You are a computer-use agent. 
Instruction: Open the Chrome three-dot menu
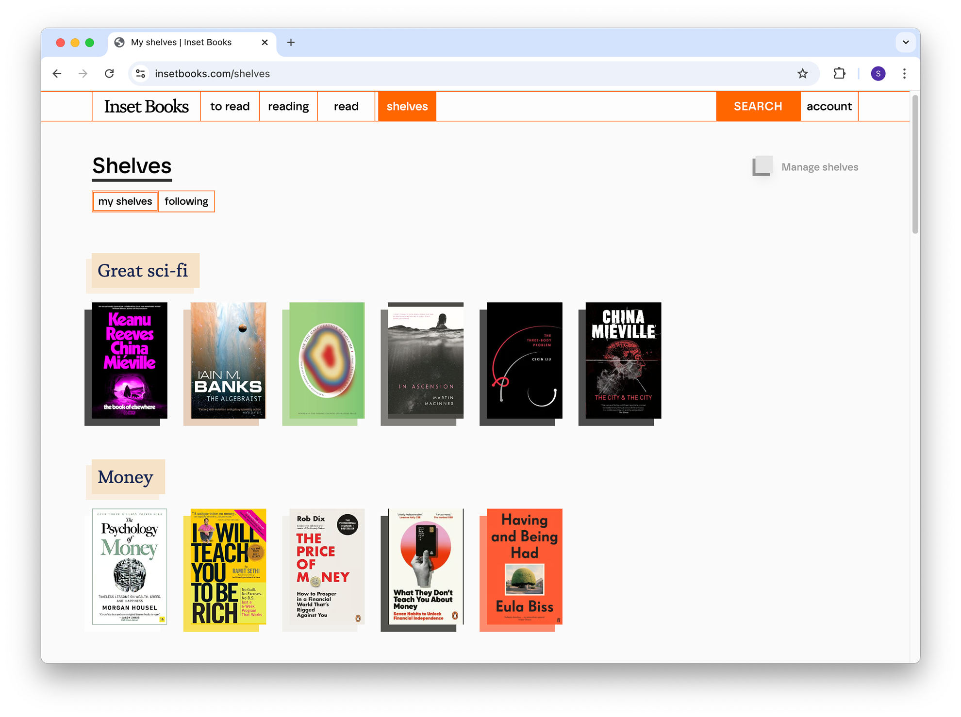pos(904,73)
